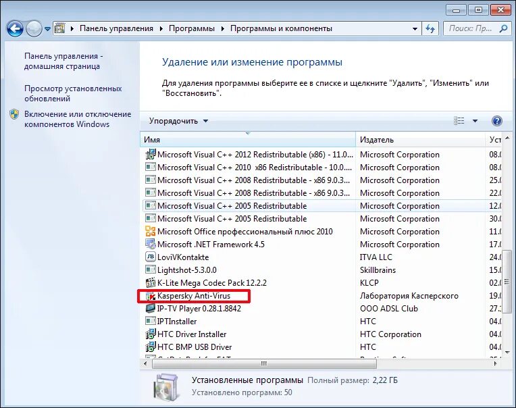Click the vertical scrollbar thumb
This screenshot has width=516, height=408.
point(507,281)
